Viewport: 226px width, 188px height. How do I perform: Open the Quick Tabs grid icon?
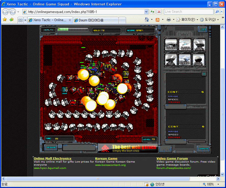pyautogui.click(x=21, y=20)
